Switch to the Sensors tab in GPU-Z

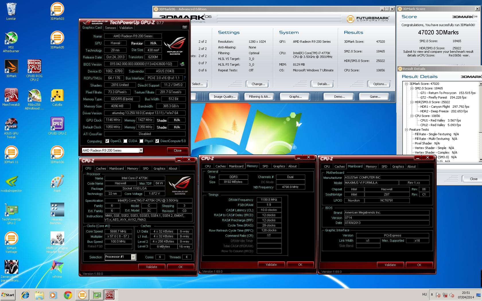(x=110, y=28)
